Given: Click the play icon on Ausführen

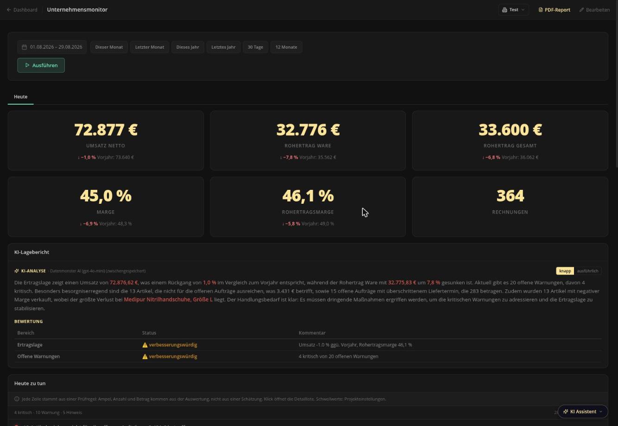Looking at the screenshot, I should 27,65.
